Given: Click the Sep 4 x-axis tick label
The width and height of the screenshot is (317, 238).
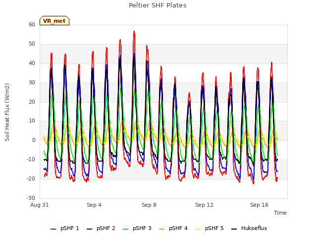Looking at the screenshot, I should click(94, 205).
